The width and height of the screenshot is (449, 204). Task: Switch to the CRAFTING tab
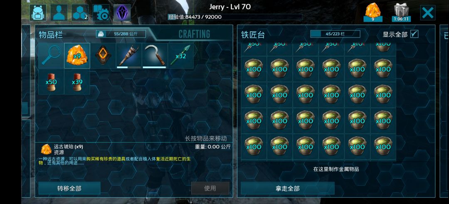(x=194, y=34)
